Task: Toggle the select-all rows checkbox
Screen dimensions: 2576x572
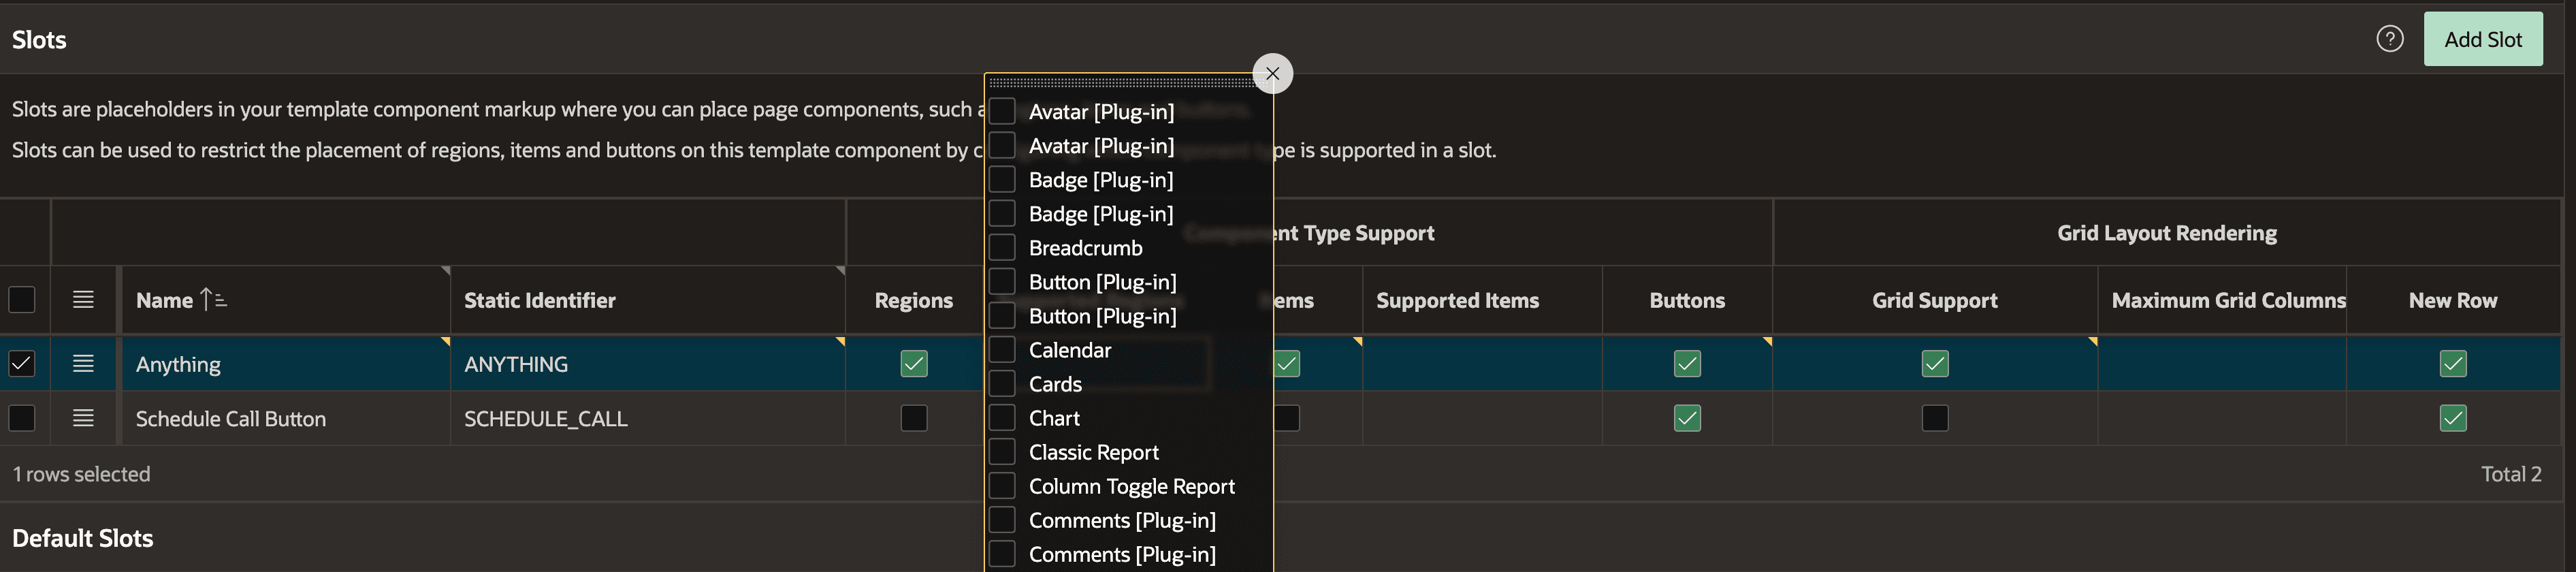Action: point(22,299)
